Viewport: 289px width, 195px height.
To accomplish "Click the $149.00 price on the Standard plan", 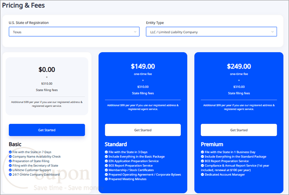I will click(143, 66).
